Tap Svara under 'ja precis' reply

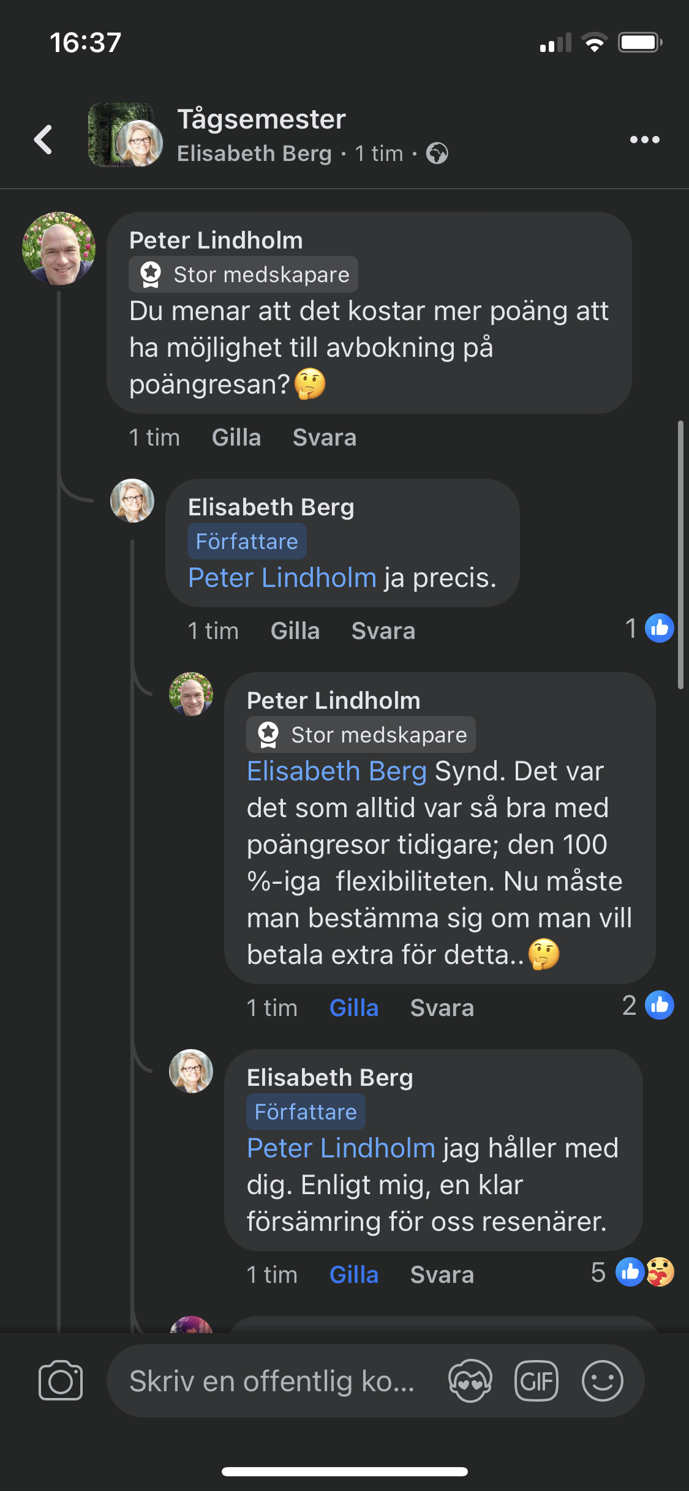[x=383, y=631]
